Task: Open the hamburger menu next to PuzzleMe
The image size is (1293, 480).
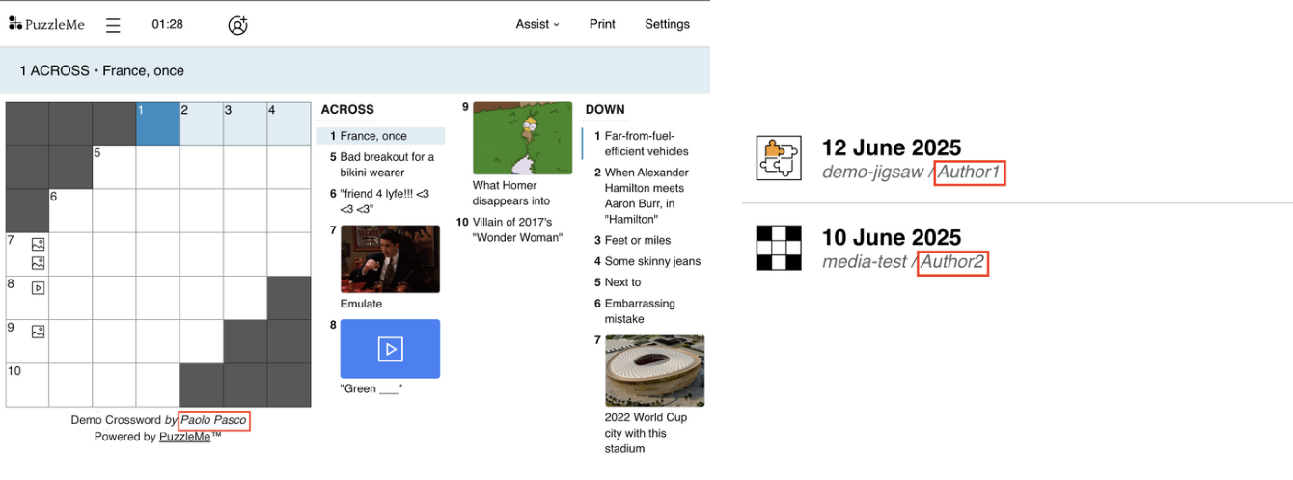Action: click(x=113, y=25)
